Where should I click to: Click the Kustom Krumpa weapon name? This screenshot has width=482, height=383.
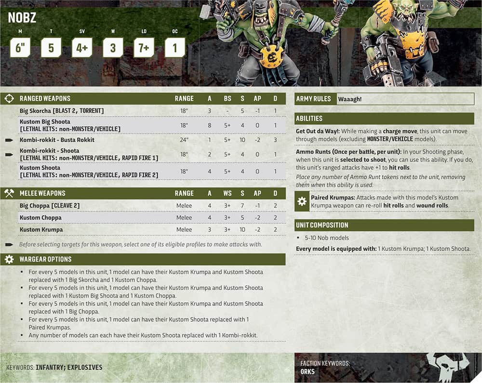41,229
